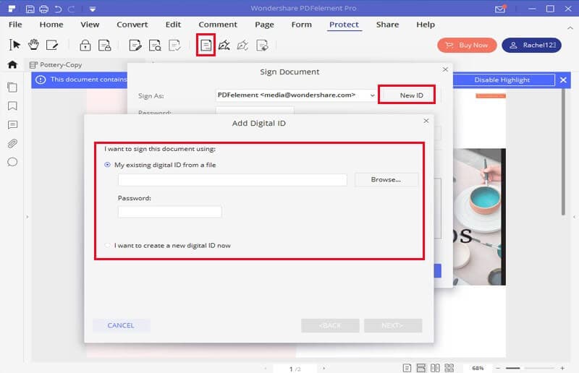The image size is (579, 373).
Task: Dismiss the blue notification bar
Action: [x=563, y=80]
